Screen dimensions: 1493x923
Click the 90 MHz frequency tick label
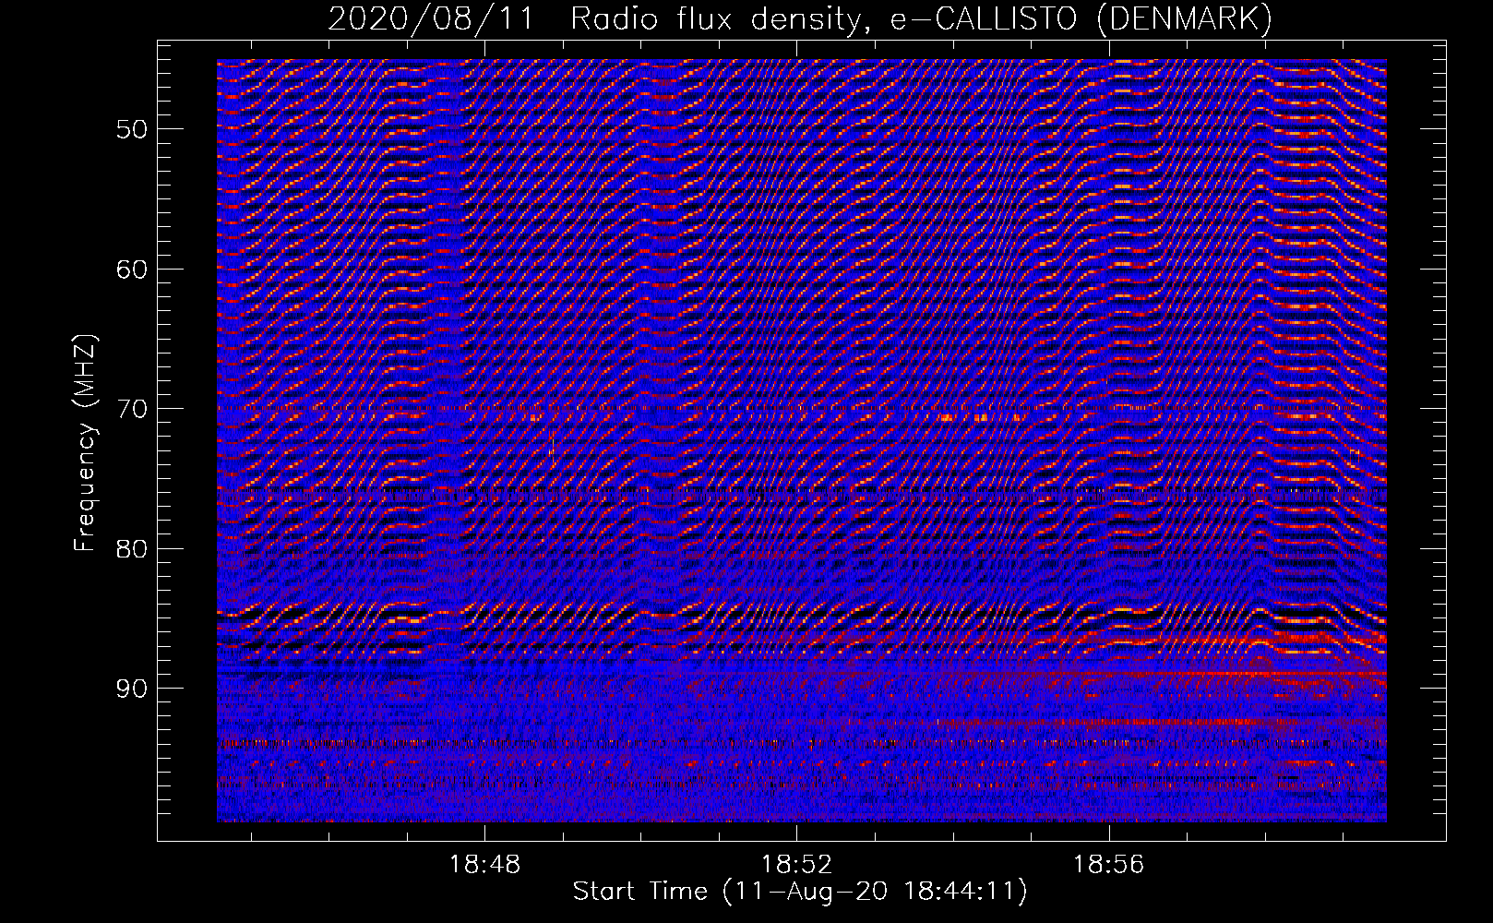132,689
